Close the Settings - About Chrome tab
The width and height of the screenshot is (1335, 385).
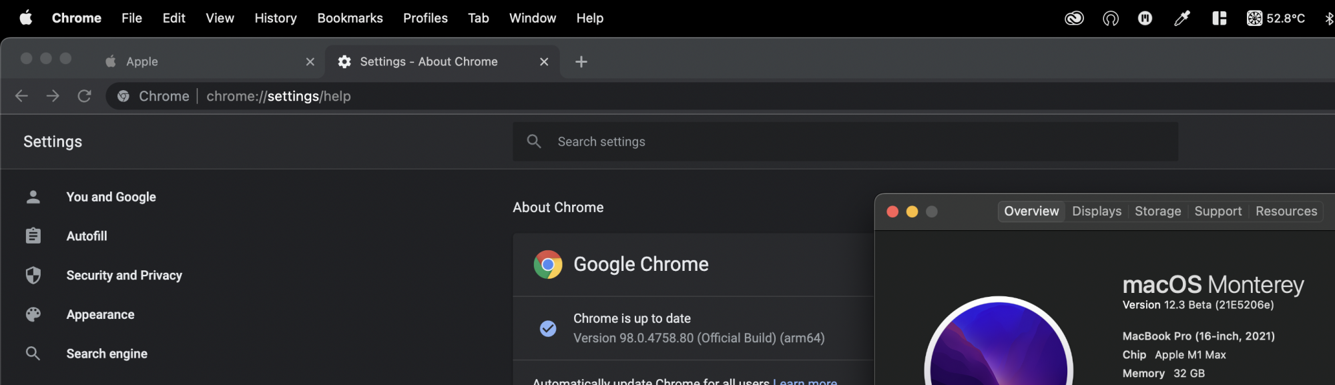click(x=544, y=61)
